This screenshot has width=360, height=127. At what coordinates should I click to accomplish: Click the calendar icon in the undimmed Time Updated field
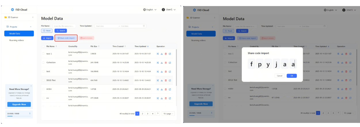[144, 26]
